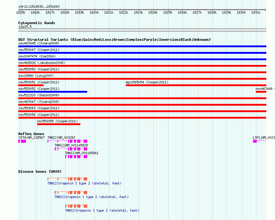Click the LSP1 magenta gene glyph
This screenshot has width=275, height=220.
point(260,141)
